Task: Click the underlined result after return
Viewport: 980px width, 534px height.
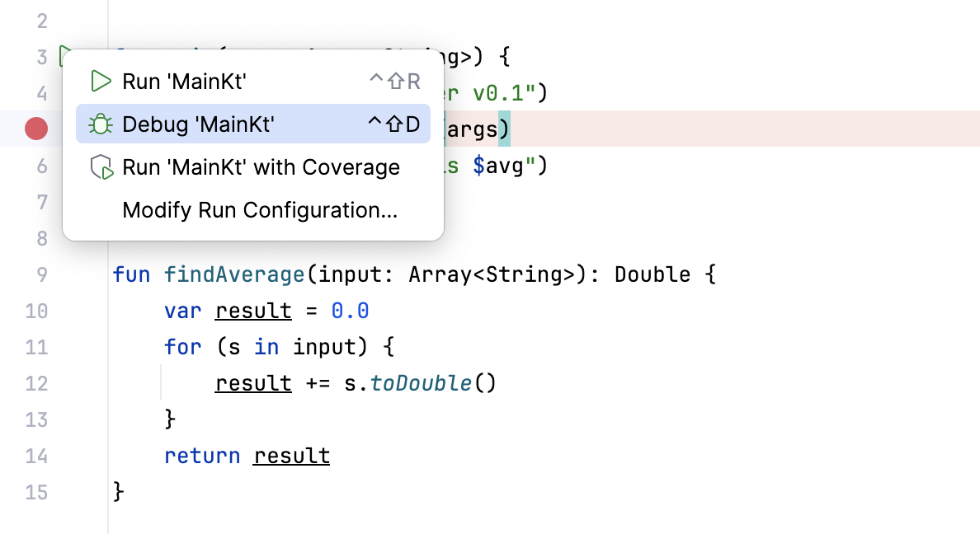Action: click(291, 456)
